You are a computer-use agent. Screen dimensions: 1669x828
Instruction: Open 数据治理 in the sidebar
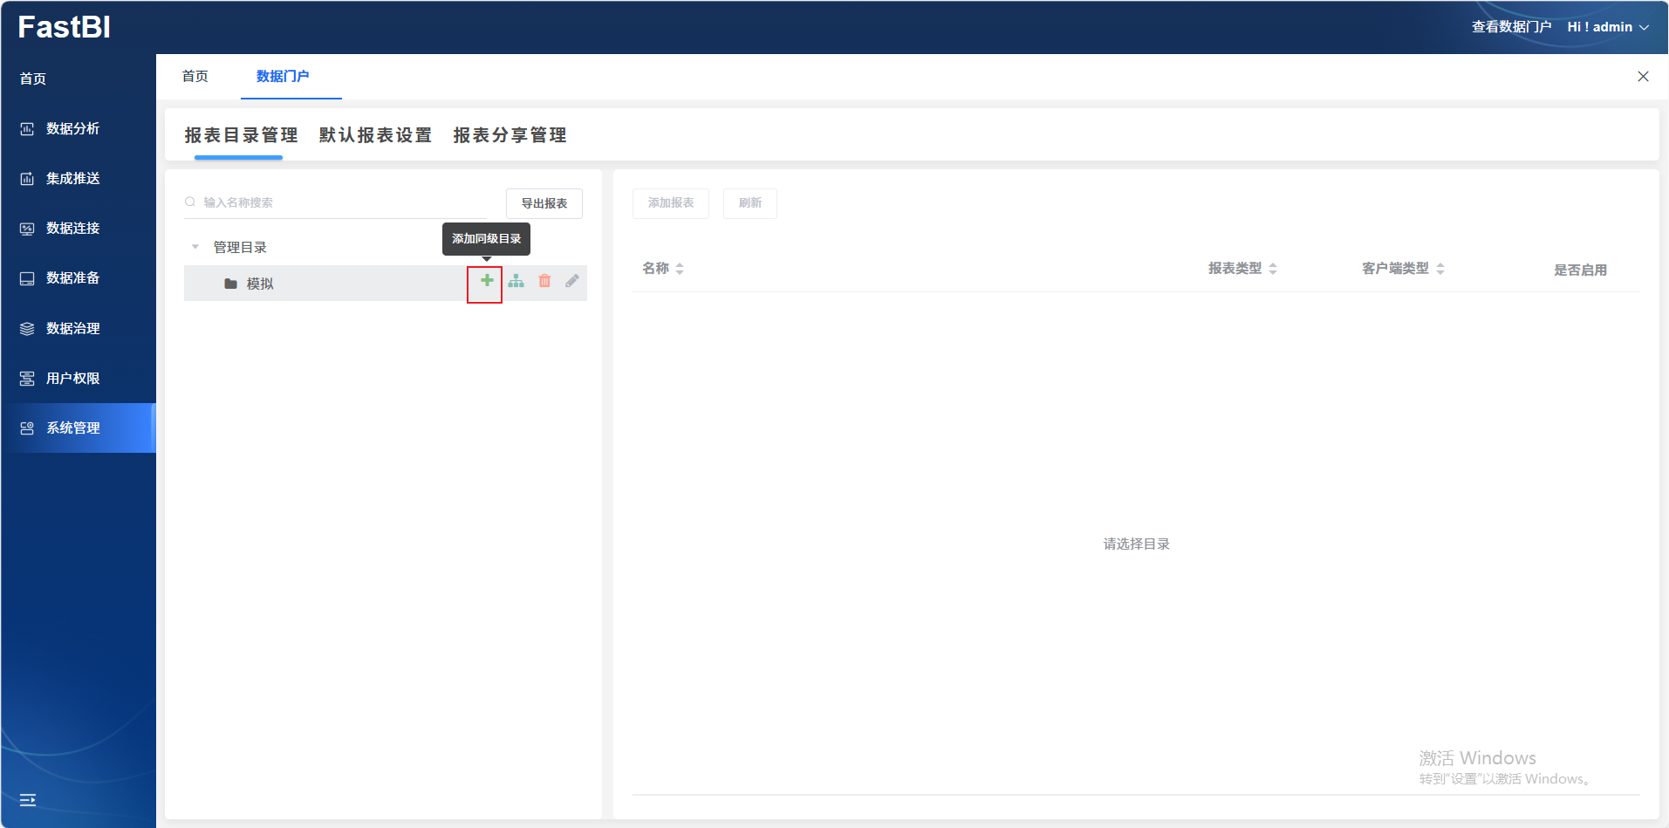(x=73, y=329)
